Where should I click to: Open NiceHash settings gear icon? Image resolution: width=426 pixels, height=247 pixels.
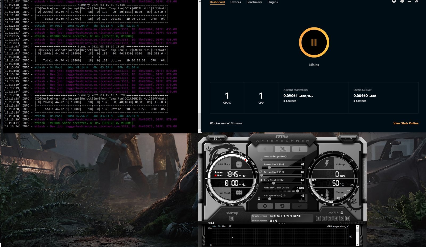[394, 1]
